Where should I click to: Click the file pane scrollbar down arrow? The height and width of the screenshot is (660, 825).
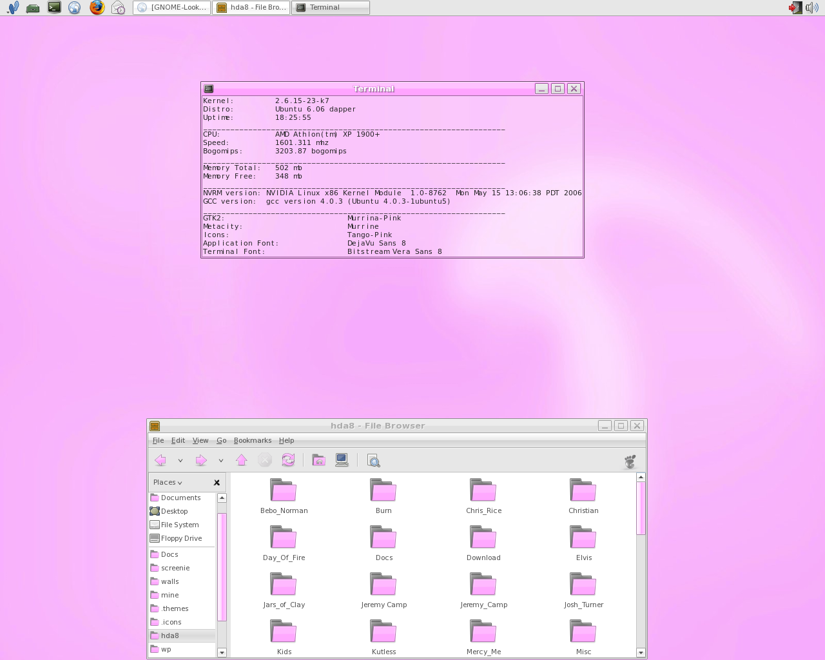641,652
